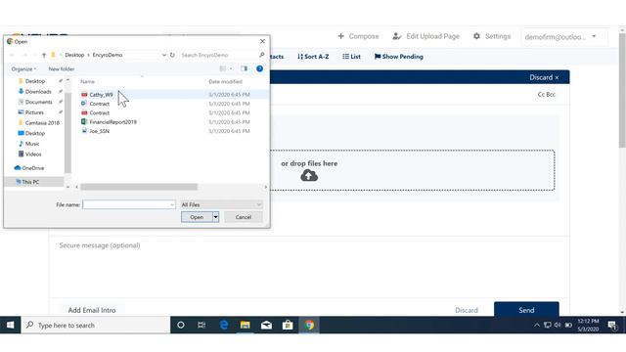Open Settings in the top bar
Viewport: 626px width, 352px height.
tap(492, 36)
